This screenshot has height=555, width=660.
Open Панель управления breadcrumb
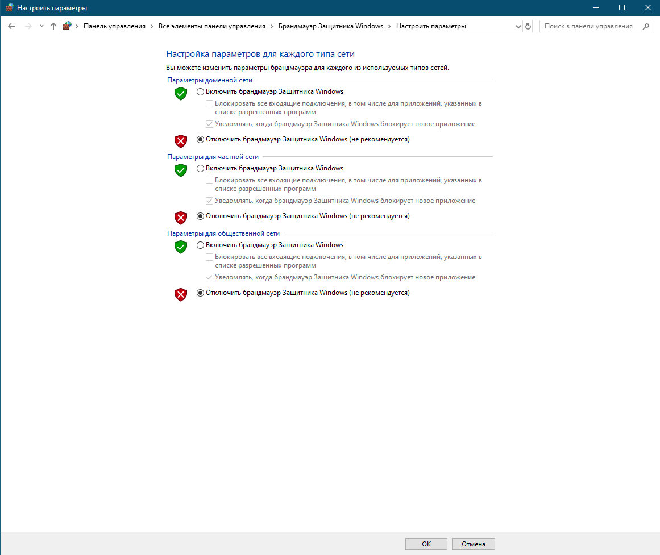114,26
